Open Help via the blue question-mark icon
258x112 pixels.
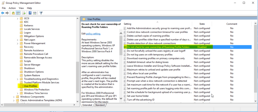[30, 13]
